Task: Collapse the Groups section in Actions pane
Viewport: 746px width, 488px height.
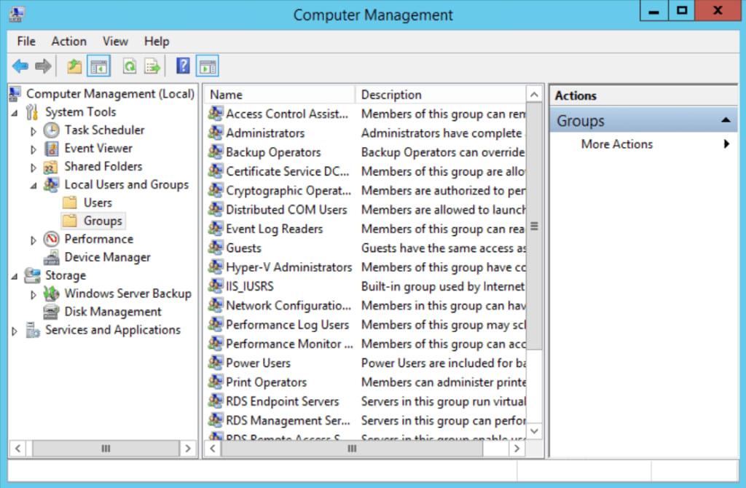Action: (x=726, y=120)
